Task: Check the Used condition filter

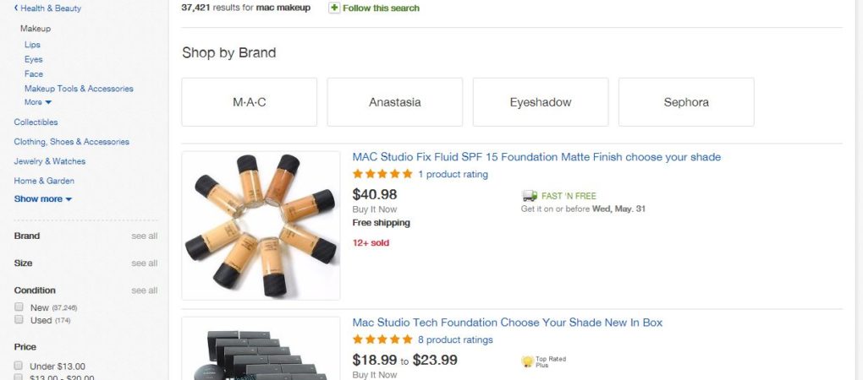Action: click(19, 320)
